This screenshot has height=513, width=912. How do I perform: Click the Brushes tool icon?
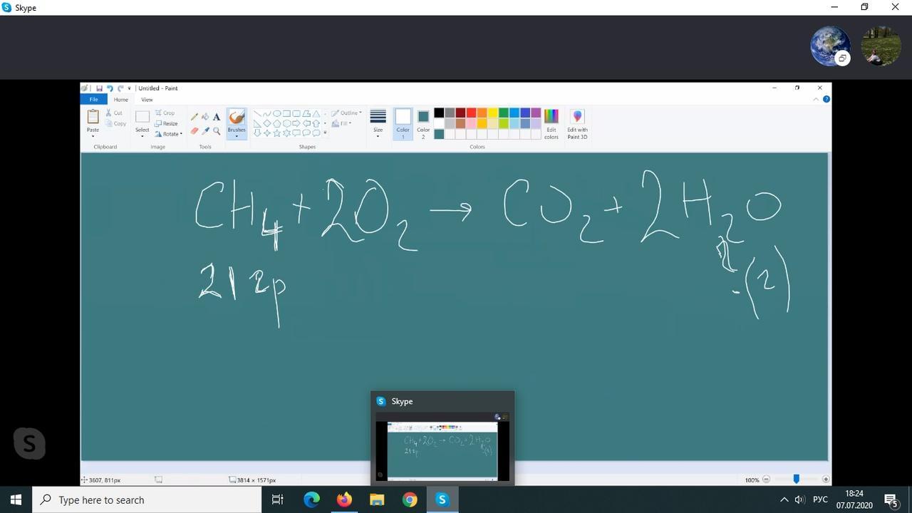pos(237,117)
